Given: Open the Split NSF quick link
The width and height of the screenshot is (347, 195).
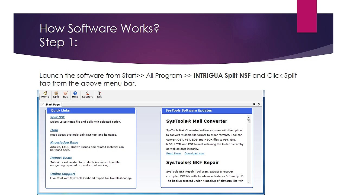Looking at the screenshot, I should (x=57, y=117).
